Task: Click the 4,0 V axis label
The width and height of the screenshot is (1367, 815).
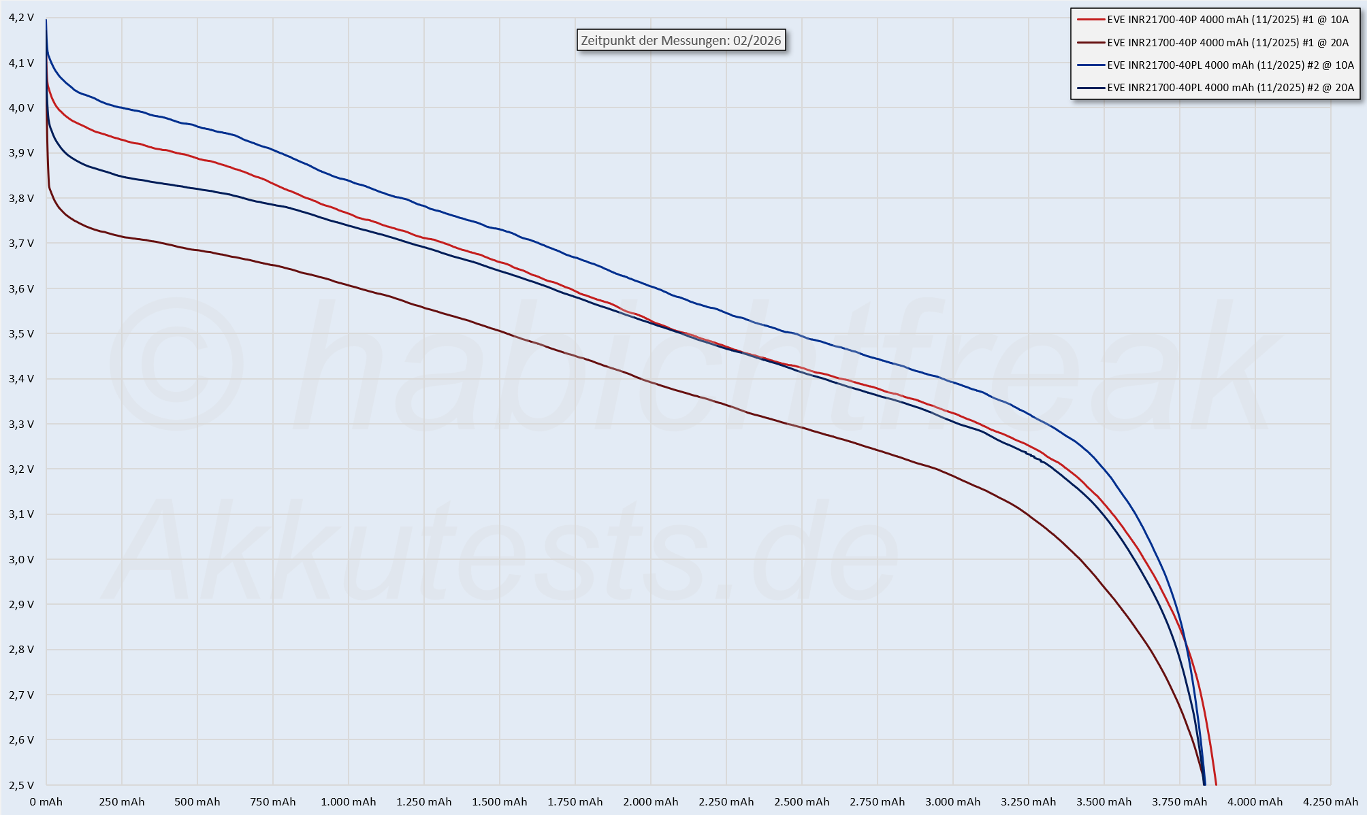Action: (20, 107)
